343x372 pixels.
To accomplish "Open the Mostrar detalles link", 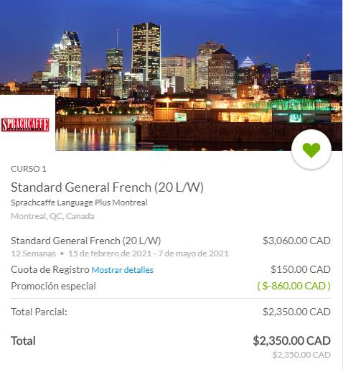I will pyautogui.click(x=123, y=270).
